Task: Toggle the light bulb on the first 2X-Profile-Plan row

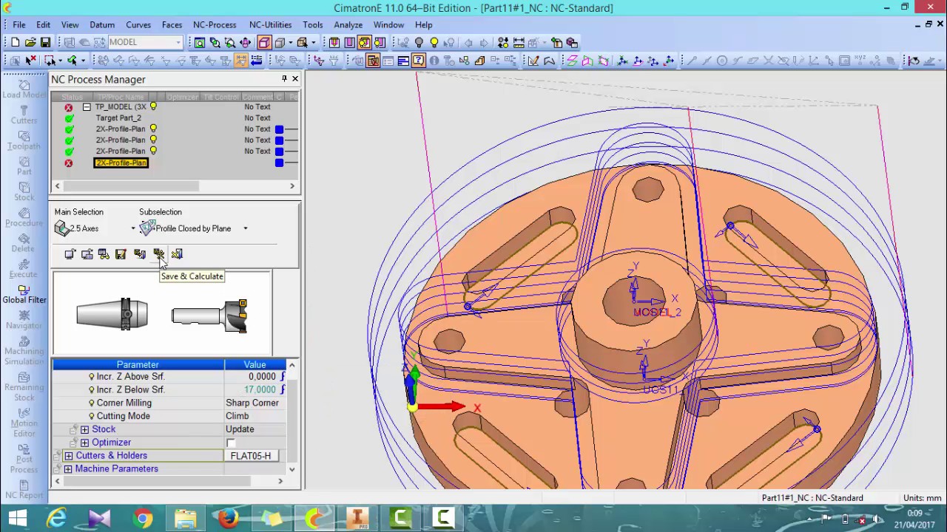Action: click(x=153, y=129)
